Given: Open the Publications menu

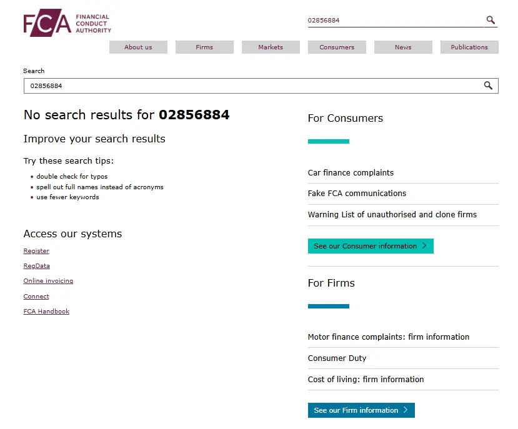Looking at the screenshot, I should [x=469, y=47].
